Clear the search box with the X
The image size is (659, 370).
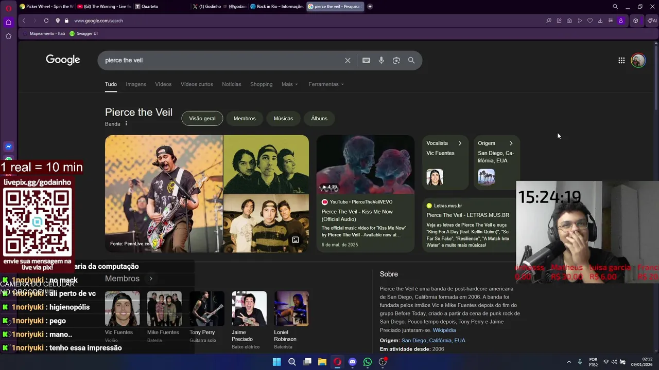[x=348, y=60]
